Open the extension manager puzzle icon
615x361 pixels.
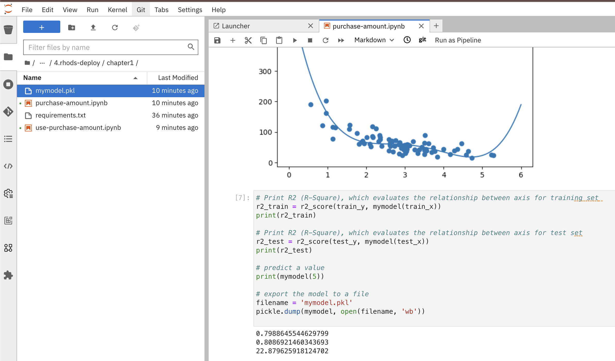pyautogui.click(x=8, y=275)
